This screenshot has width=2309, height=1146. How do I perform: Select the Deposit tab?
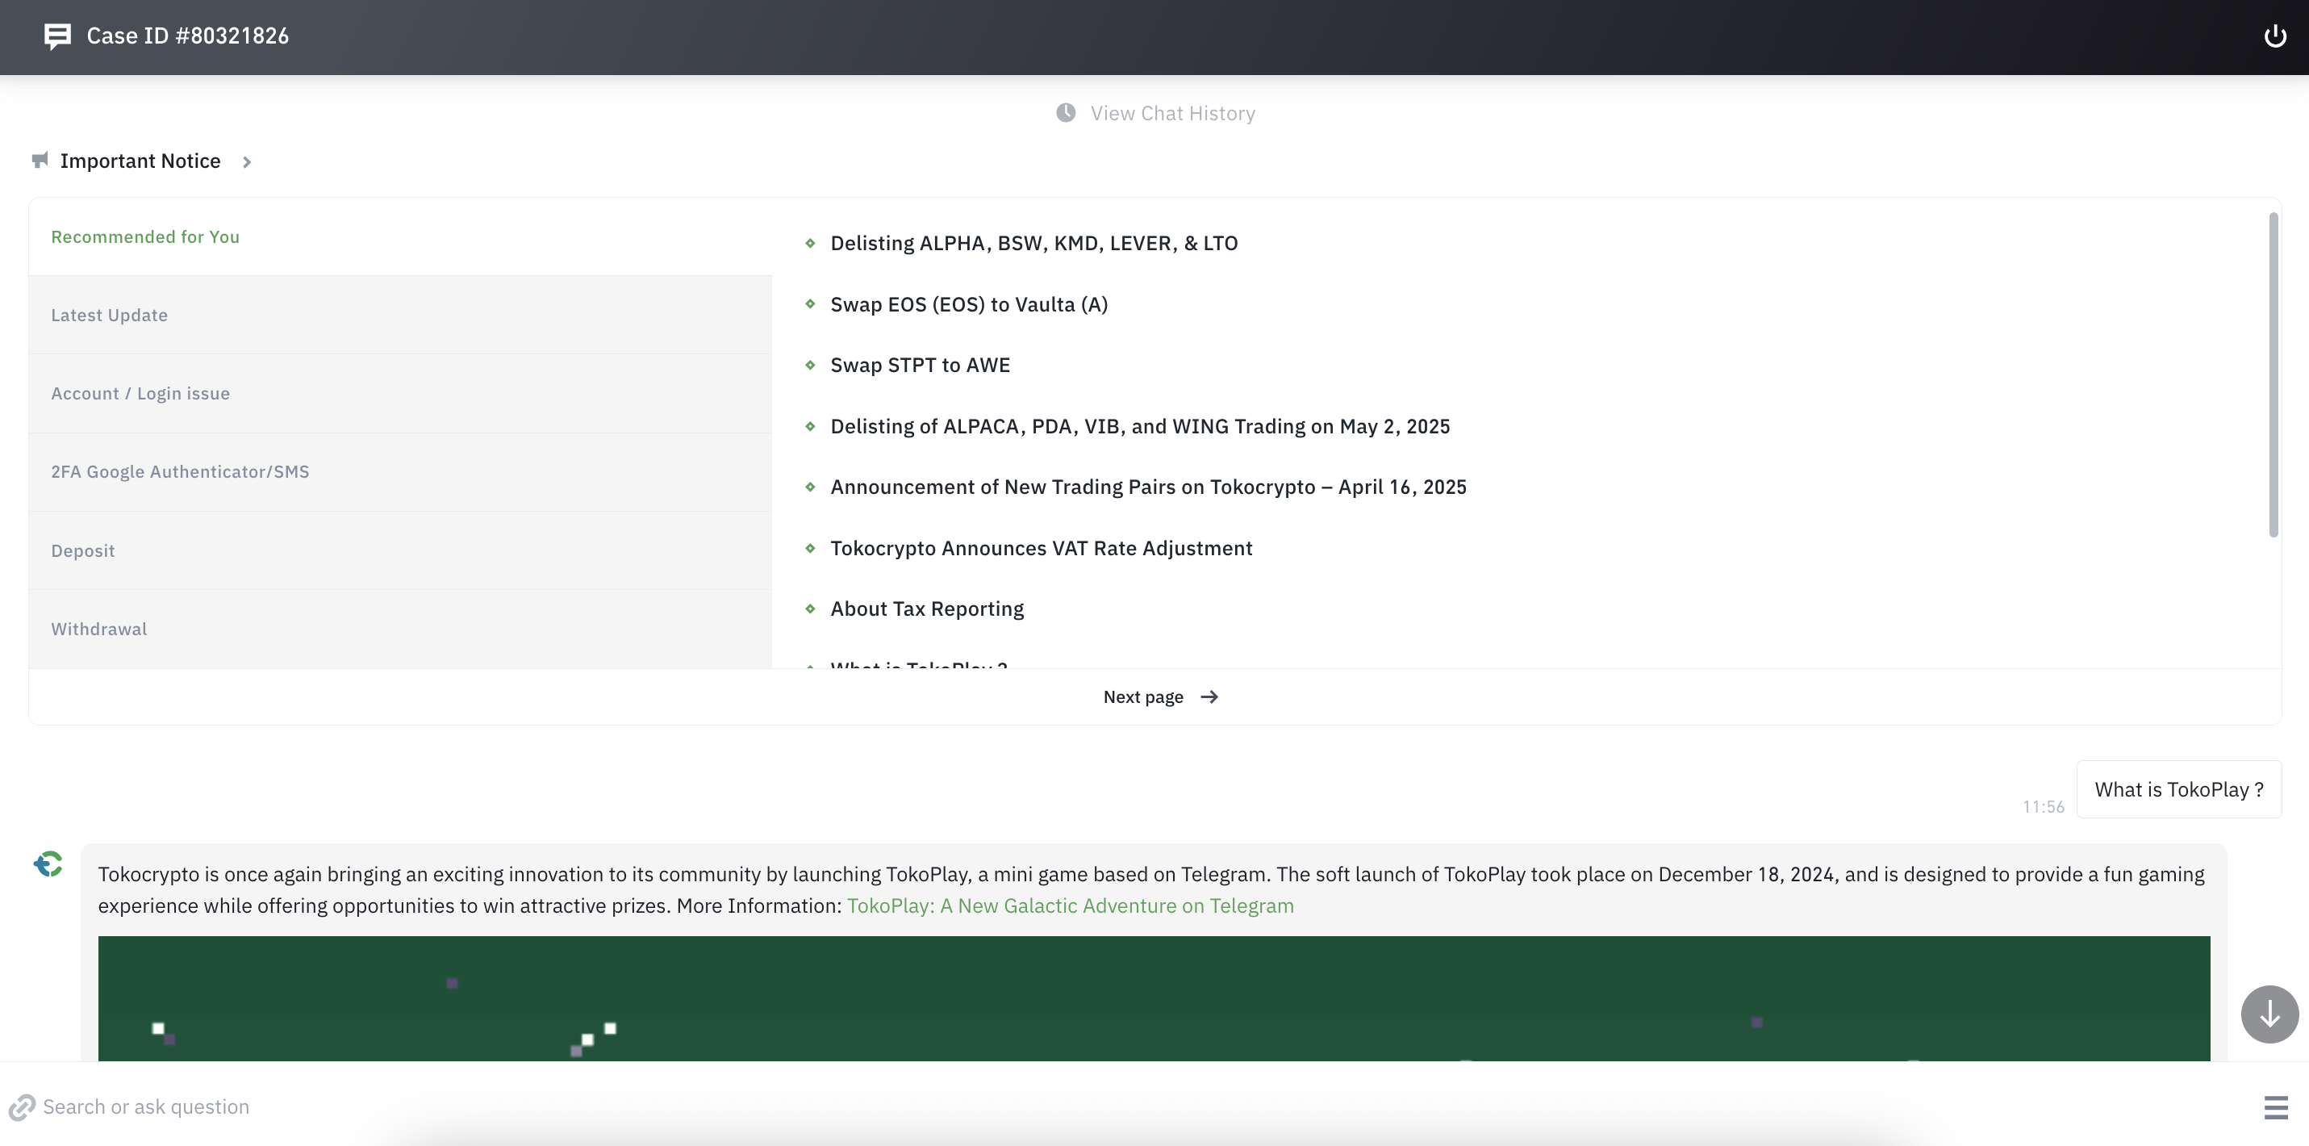[400, 550]
